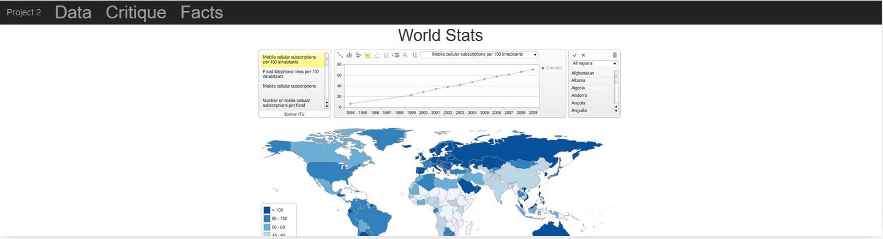Select the highlighted line chart icon
The image size is (883, 239).
tap(368, 55)
